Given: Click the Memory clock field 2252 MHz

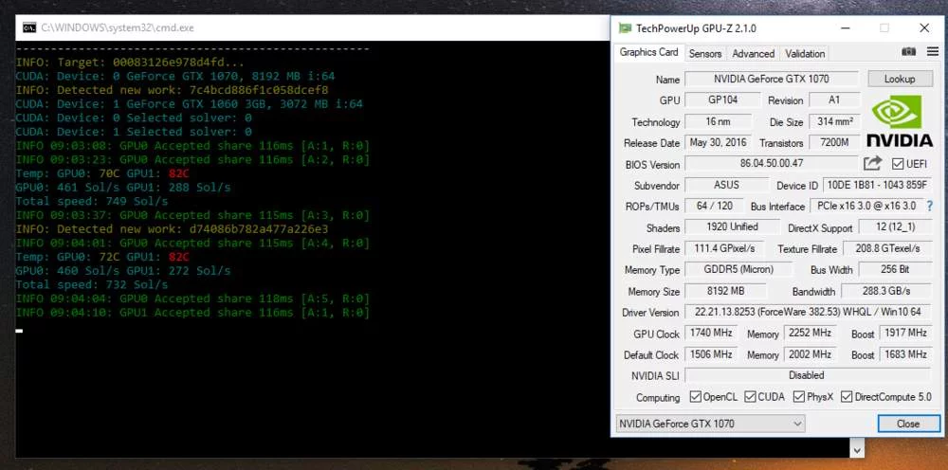Looking at the screenshot, I should (x=809, y=333).
